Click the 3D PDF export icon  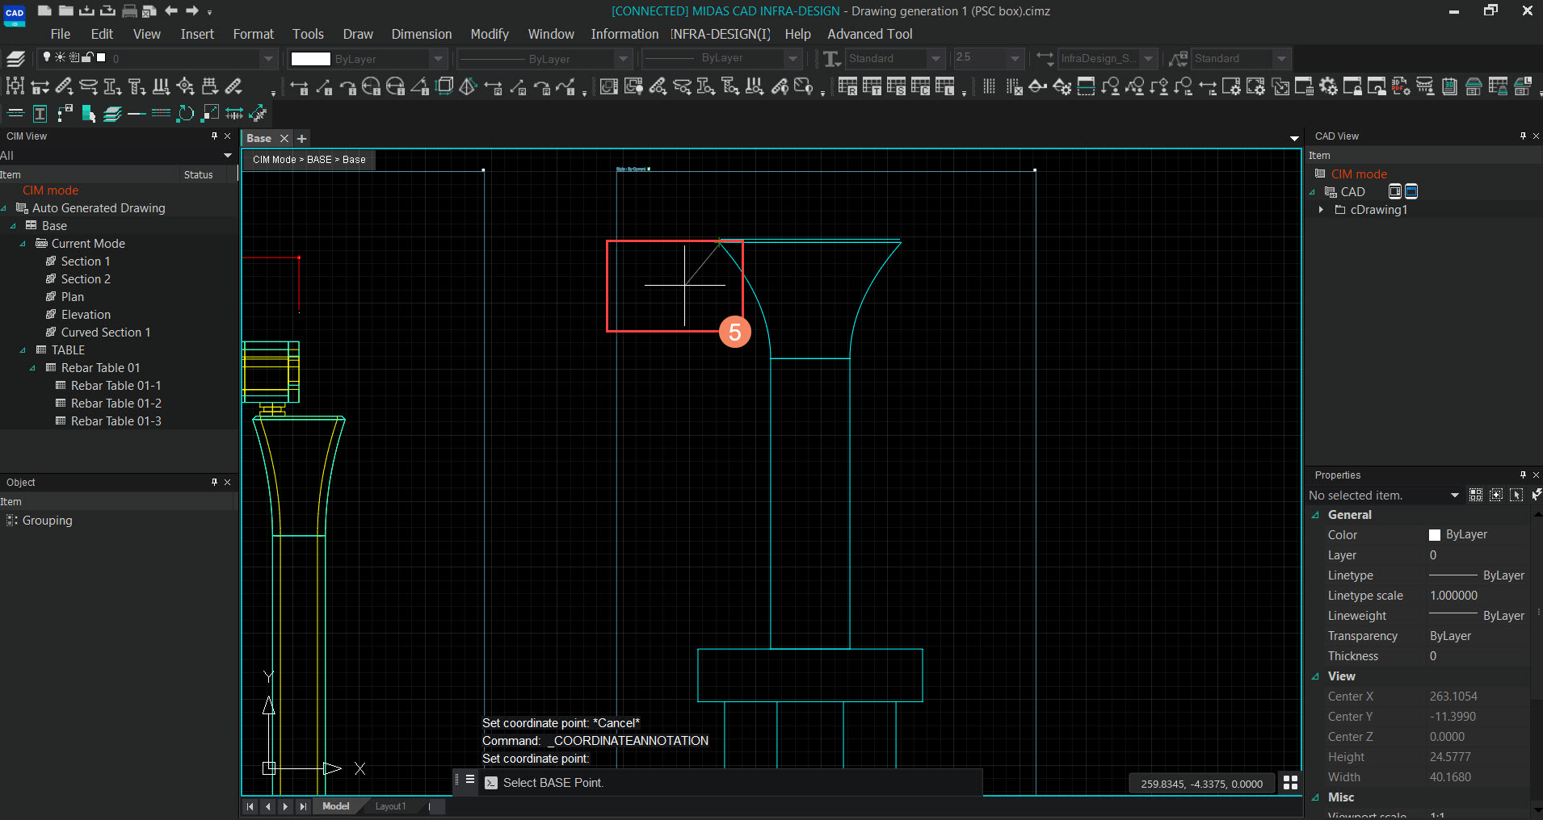click(1401, 86)
